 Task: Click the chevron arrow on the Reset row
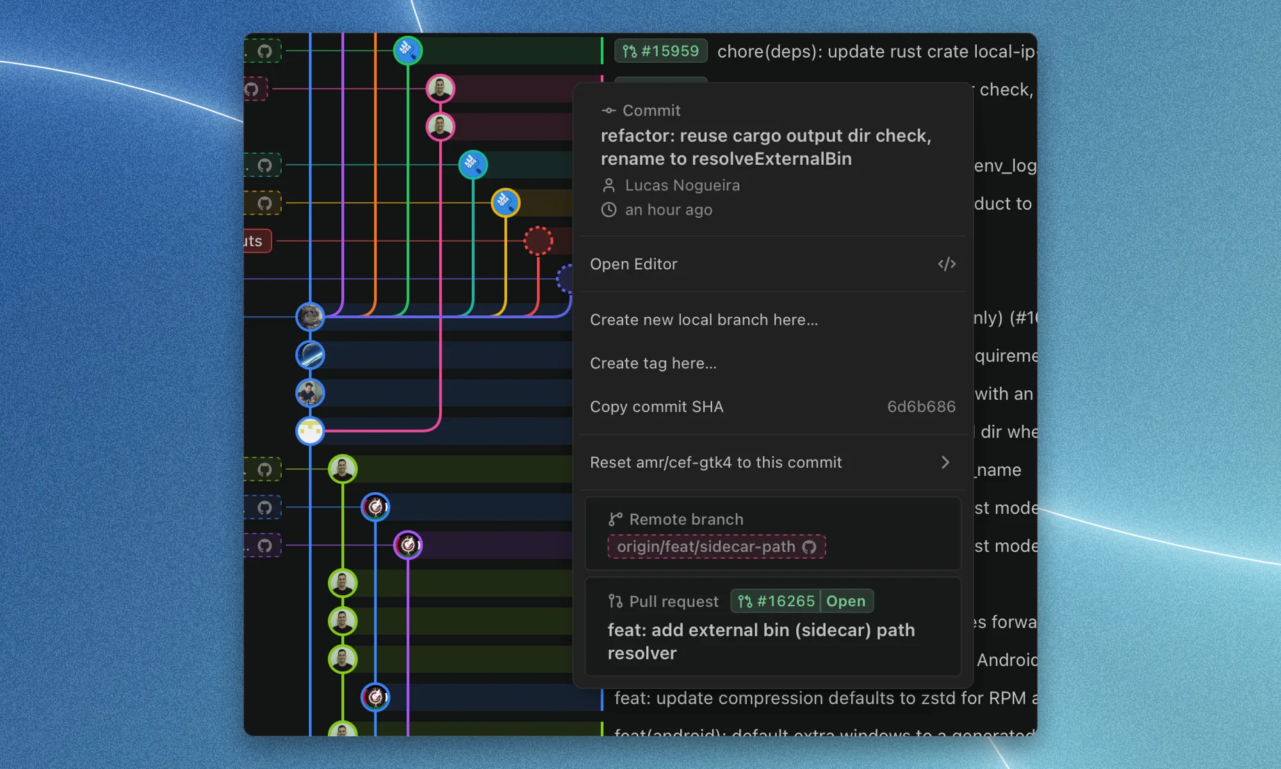(x=945, y=463)
